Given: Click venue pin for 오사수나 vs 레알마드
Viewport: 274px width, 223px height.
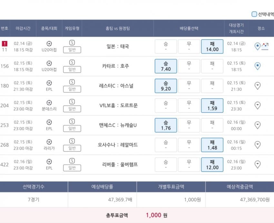Looking at the screenshot, I should 258,145.
